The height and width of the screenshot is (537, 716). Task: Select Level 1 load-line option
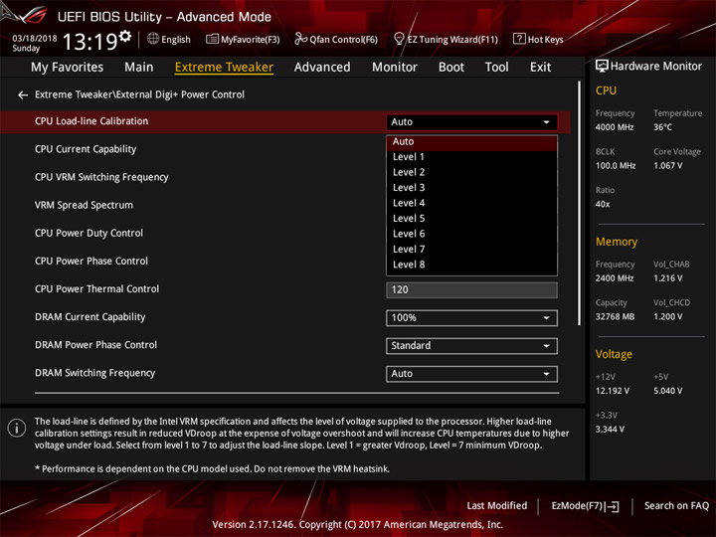click(471, 157)
